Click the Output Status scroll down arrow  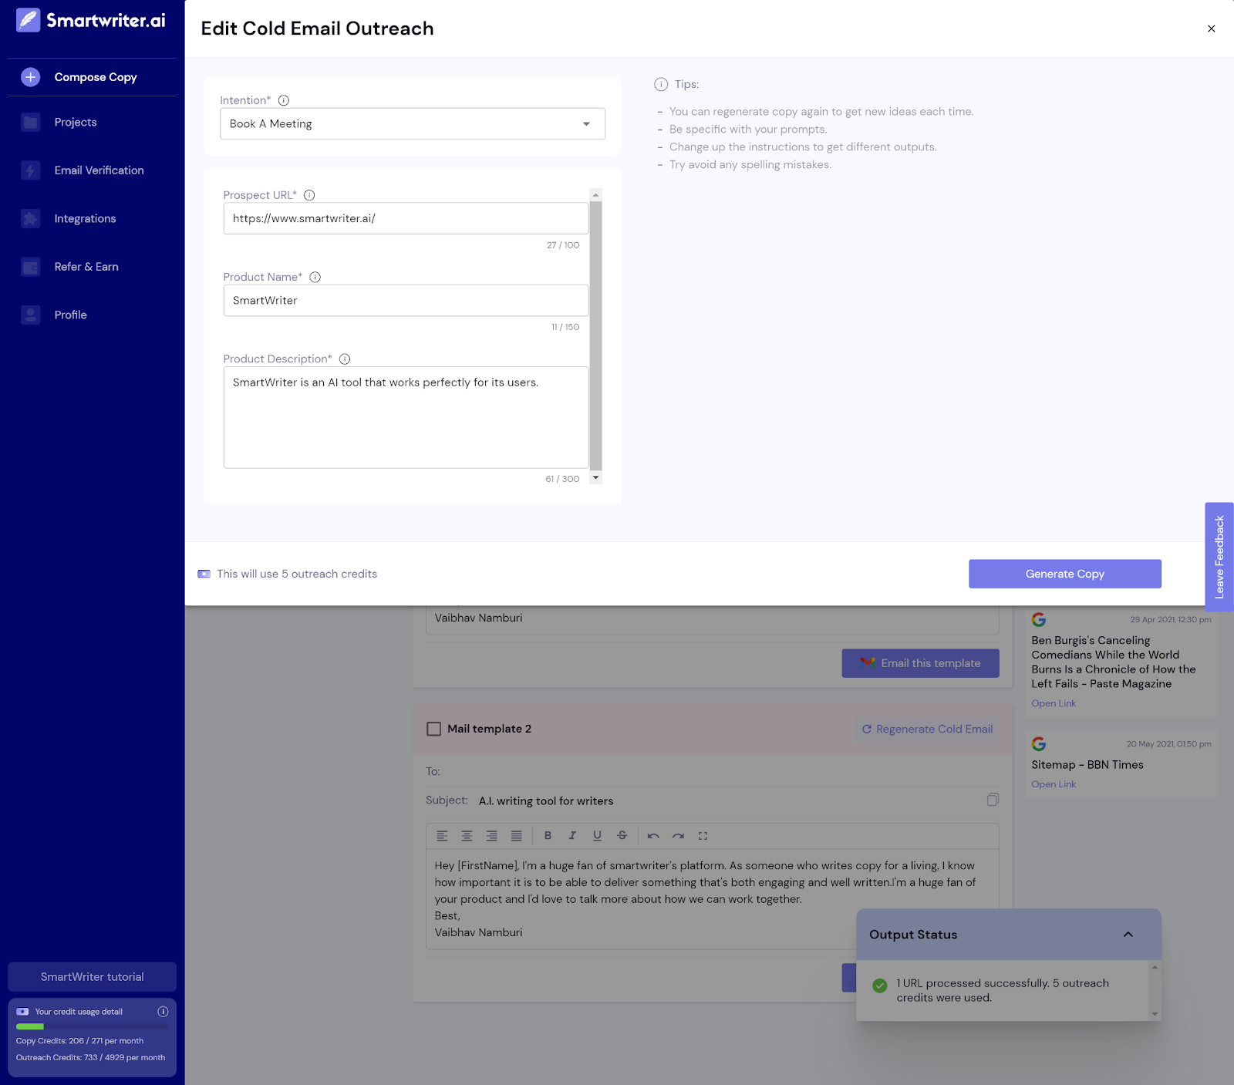[x=1155, y=1014]
